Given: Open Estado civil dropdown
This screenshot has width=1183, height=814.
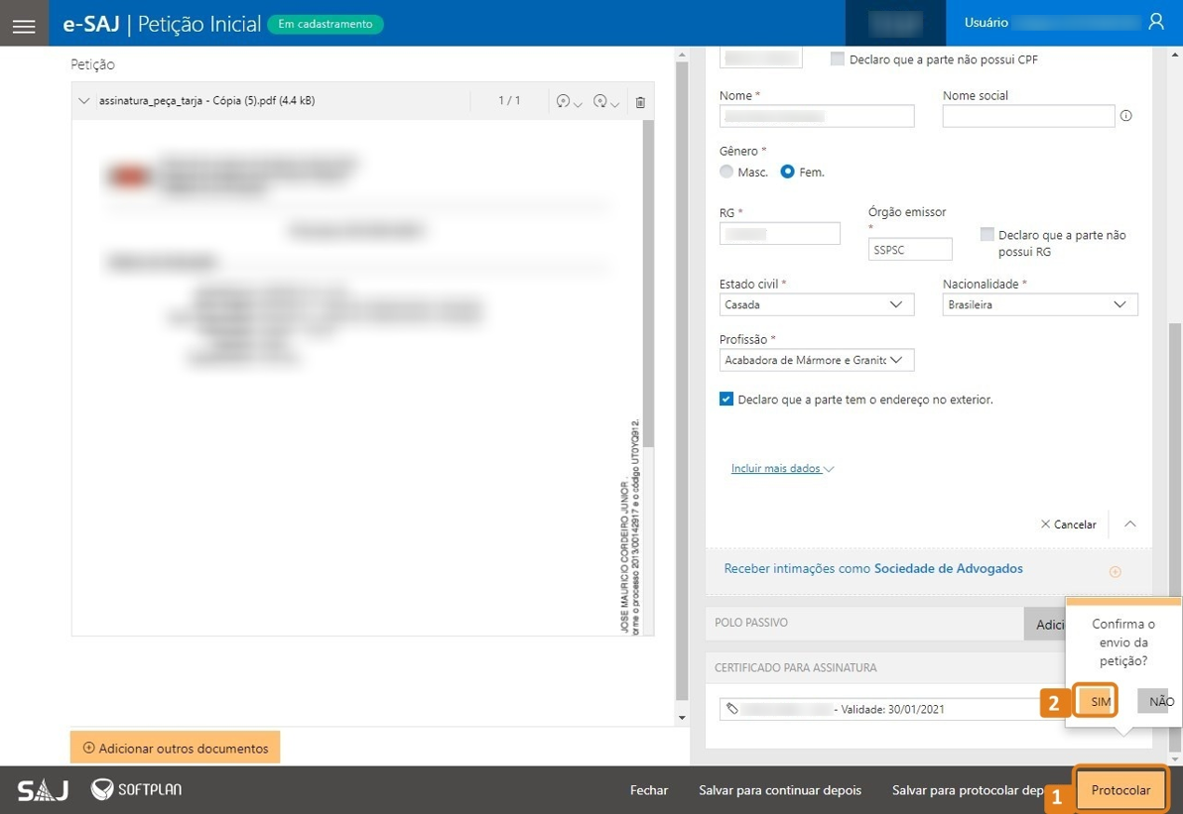Looking at the screenshot, I should [x=816, y=304].
